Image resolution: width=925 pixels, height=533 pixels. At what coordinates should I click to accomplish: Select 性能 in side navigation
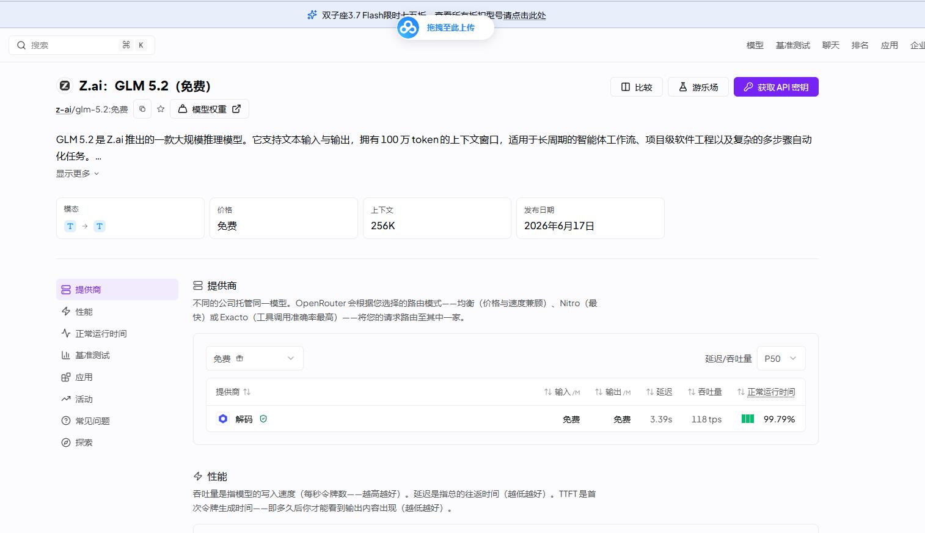(117, 312)
